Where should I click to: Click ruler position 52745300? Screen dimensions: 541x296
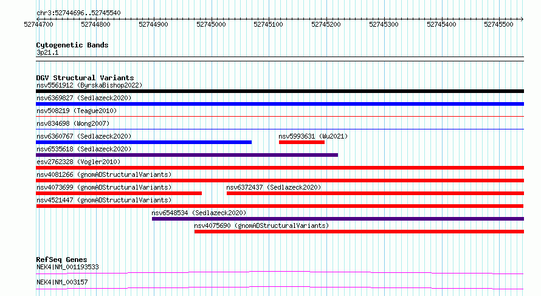pos(384,24)
